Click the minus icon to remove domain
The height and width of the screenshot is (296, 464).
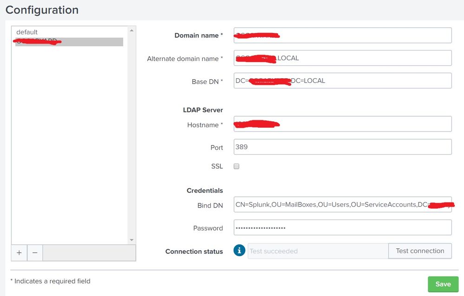pyautogui.click(x=35, y=253)
